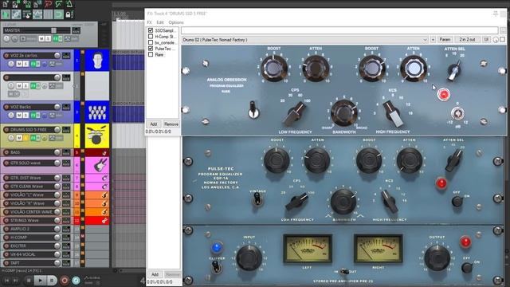Enable the Rare FX checkbox
This screenshot has width=510, height=287.
[x=151, y=54]
